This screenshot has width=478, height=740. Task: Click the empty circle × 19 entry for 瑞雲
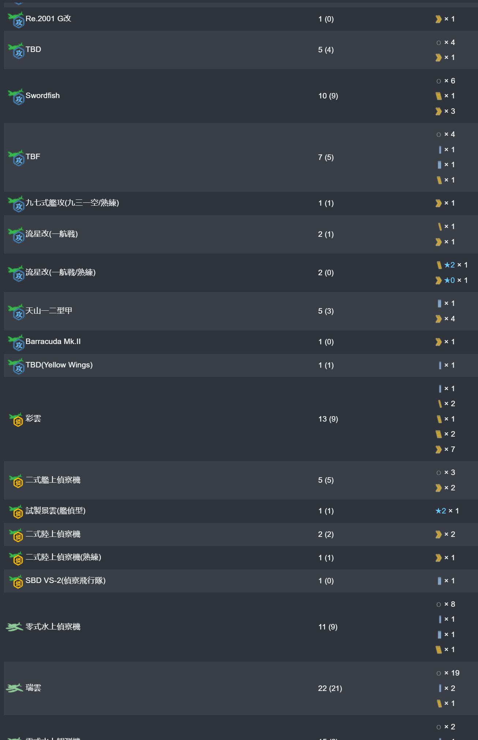(x=448, y=673)
